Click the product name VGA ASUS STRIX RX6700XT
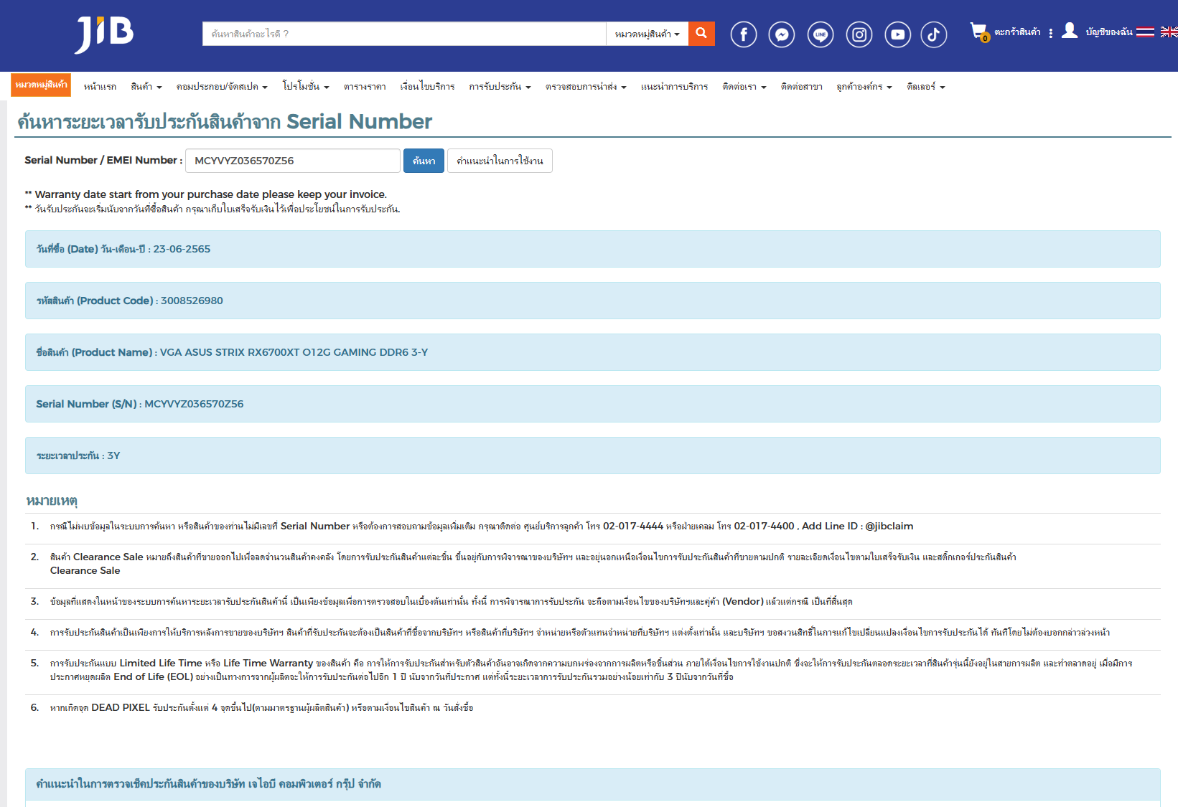The image size is (1178, 807). [x=294, y=352]
